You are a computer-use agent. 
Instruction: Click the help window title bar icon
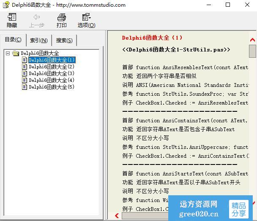6,5
